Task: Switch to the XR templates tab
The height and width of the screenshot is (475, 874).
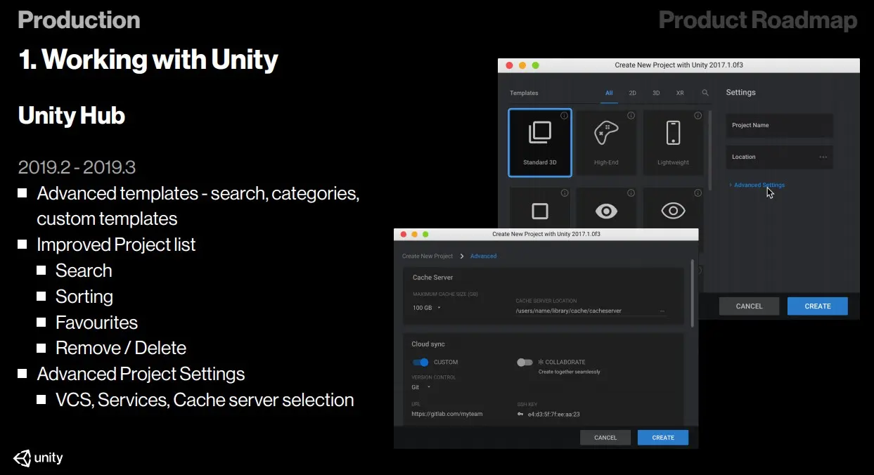Action: point(680,93)
